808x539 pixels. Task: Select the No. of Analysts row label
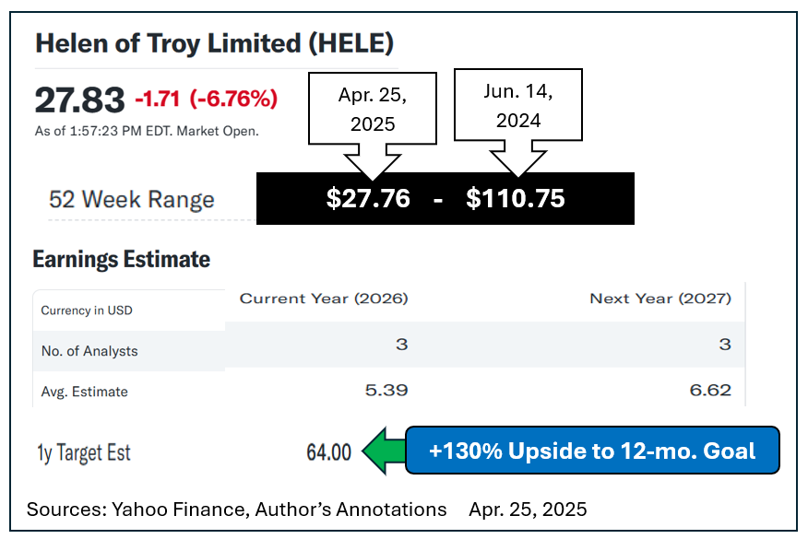click(x=89, y=351)
